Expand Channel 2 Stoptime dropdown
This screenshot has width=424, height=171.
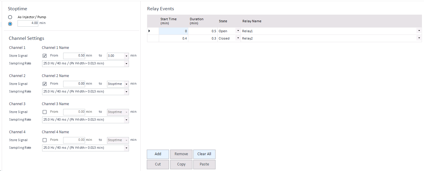tap(126, 84)
